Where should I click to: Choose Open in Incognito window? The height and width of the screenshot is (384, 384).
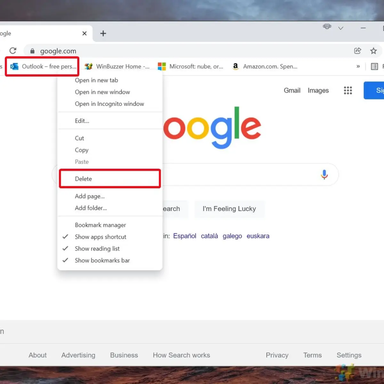coord(110,104)
